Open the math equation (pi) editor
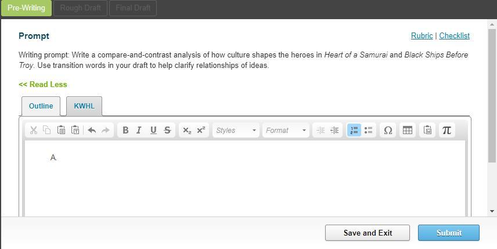This screenshot has width=497, height=249. [x=446, y=131]
